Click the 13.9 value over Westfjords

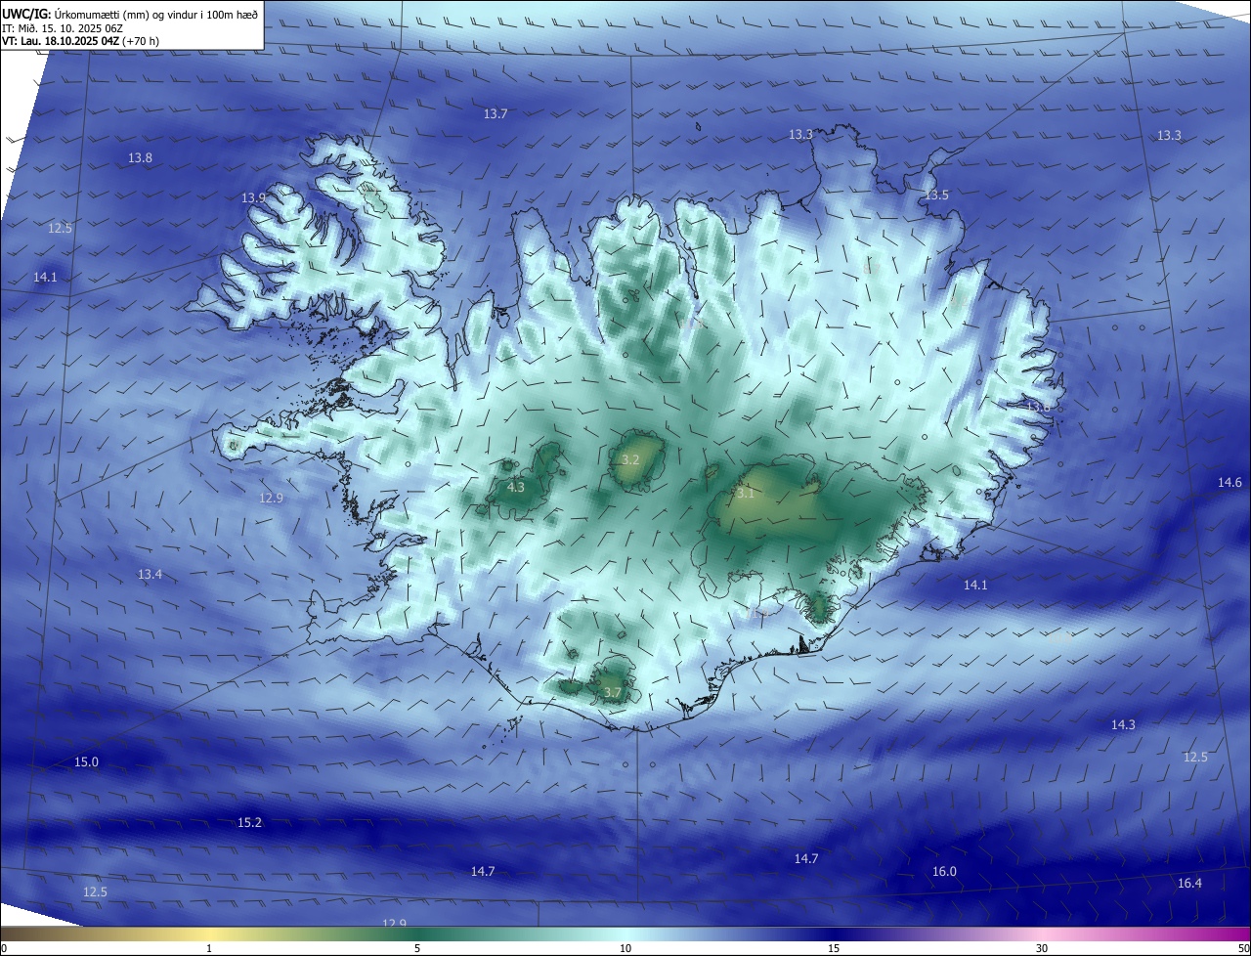click(253, 197)
